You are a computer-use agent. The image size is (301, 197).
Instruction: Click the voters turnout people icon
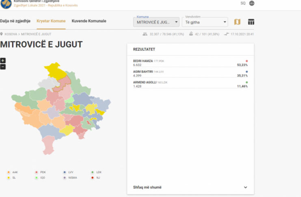point(145,34)
